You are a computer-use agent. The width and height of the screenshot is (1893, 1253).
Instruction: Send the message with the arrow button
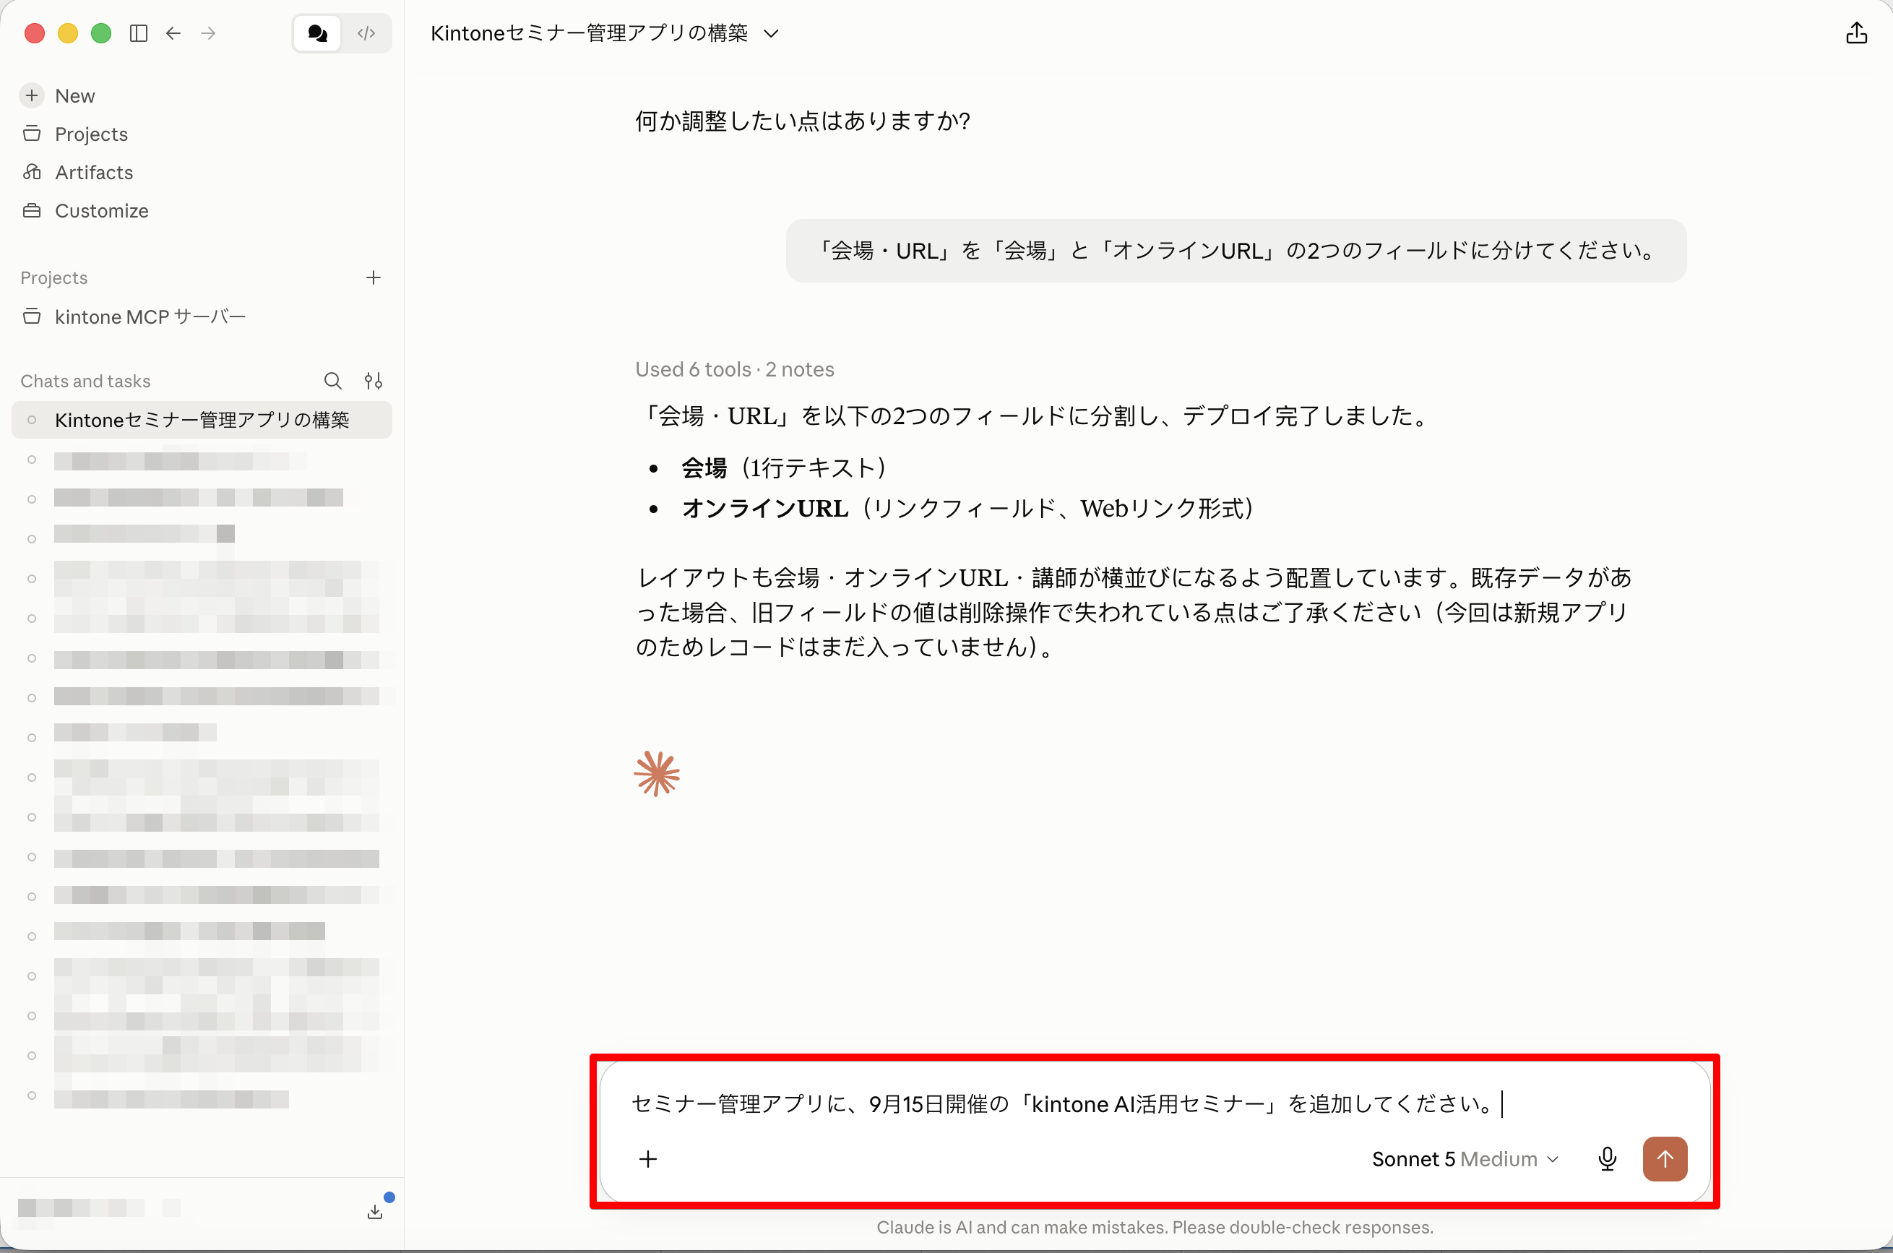[x=1665, y=1159]
